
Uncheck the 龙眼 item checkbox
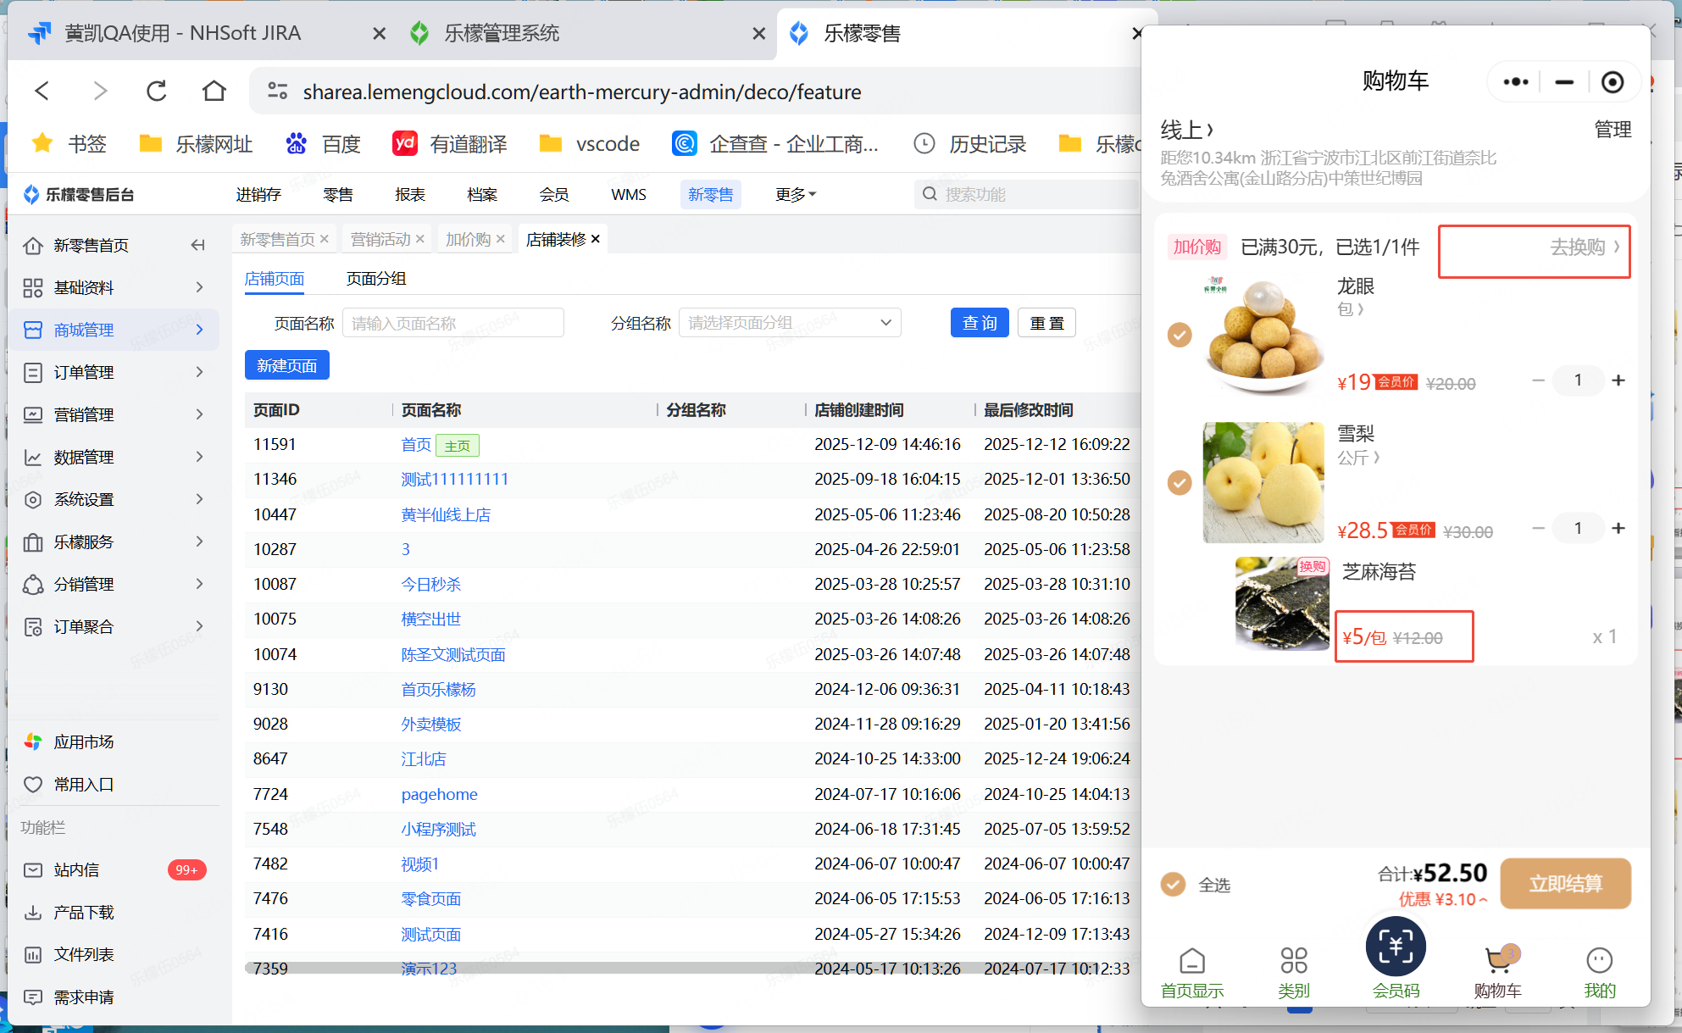[x=1180, y=335]
